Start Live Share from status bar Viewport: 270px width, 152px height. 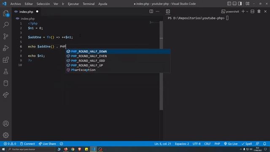[47, 144]
